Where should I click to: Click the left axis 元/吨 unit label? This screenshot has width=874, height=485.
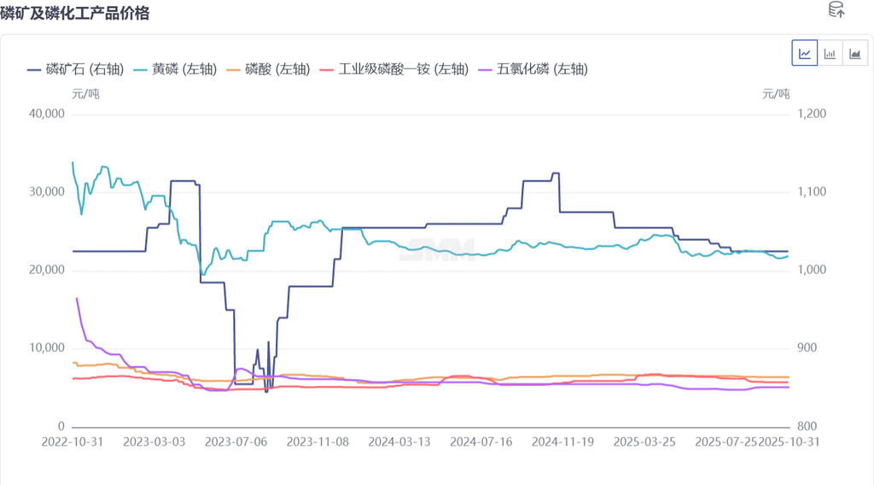[x=85, y=93]
